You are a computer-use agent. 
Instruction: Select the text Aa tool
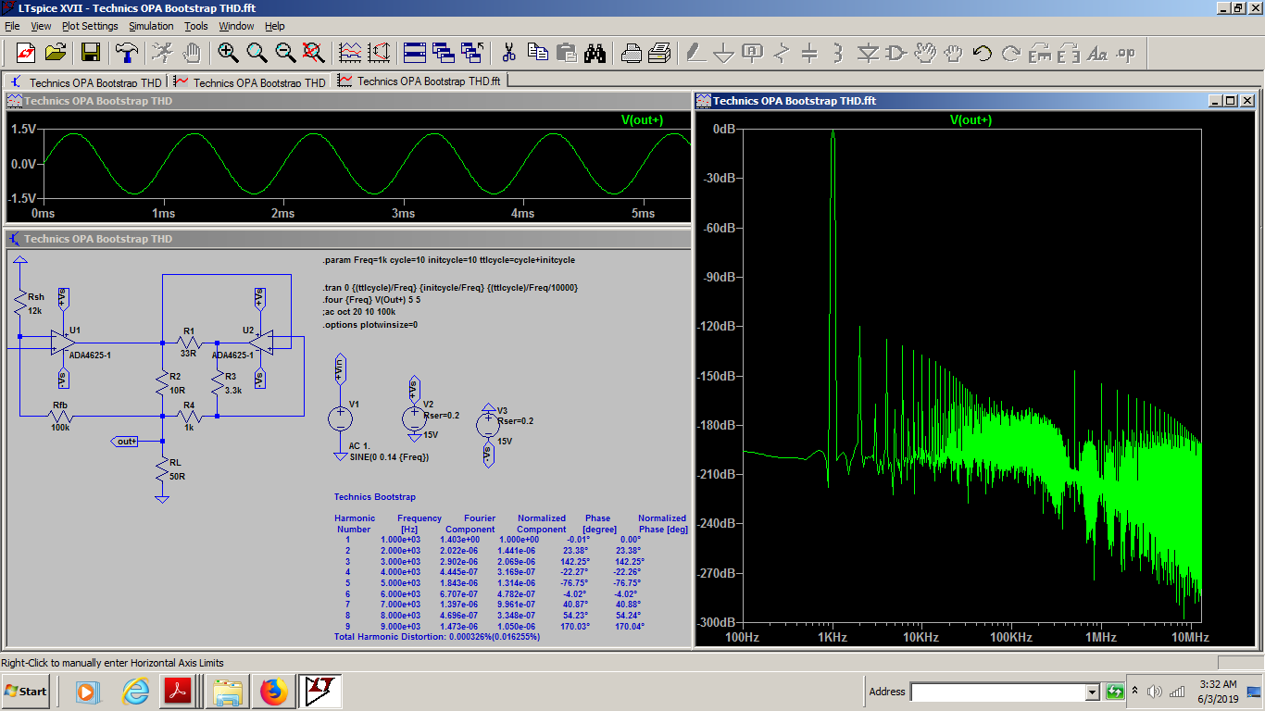(1097, 53)
